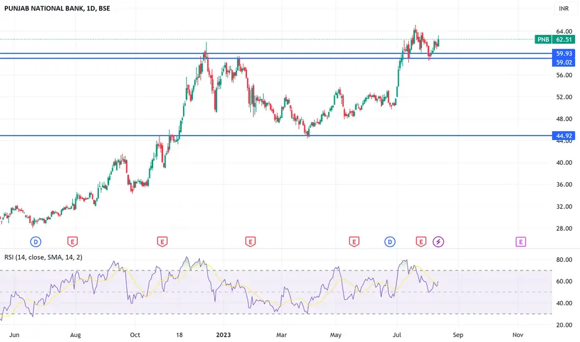This screenshot has width=580, height=342.
Task: Click the lightning bolt news marker icon
Action: (438, 242)
